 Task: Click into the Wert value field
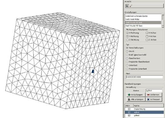coord(144,77)
